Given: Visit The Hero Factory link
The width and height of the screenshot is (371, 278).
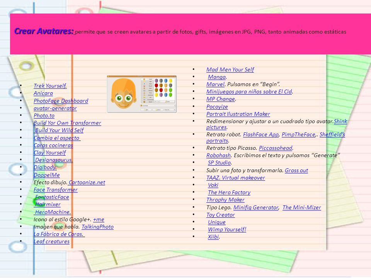Looking at the screenshot, I should click(229, 192).
